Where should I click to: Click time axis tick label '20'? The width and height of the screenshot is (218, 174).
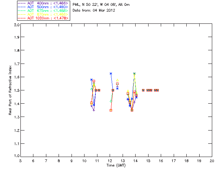tap(212, 161)
